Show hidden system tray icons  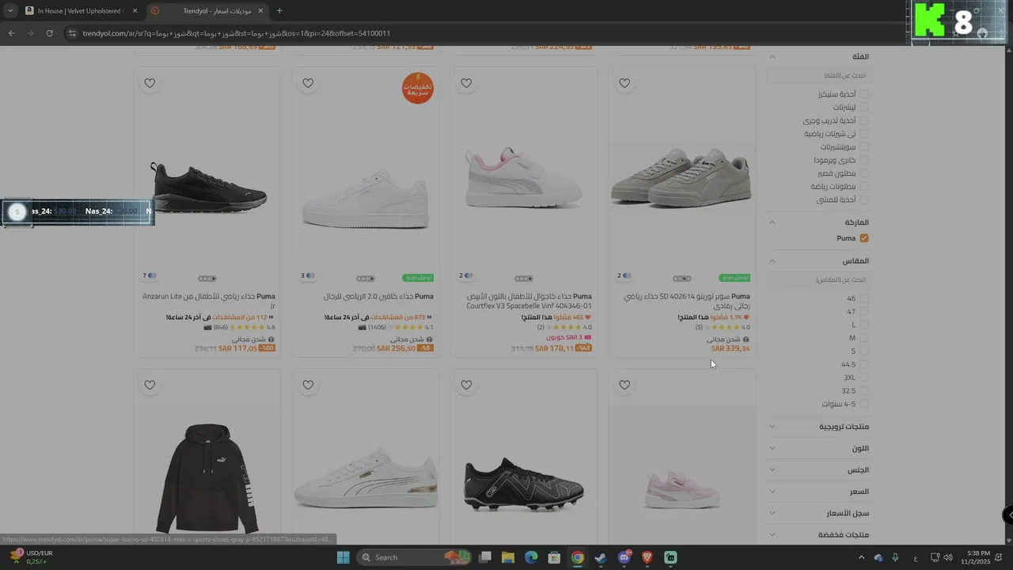click(862, 557)
